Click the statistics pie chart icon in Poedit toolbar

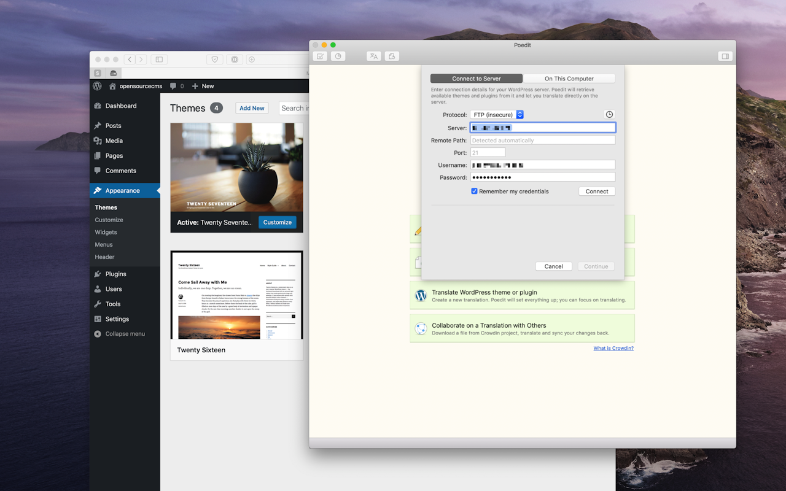click(x=338, y=56)
